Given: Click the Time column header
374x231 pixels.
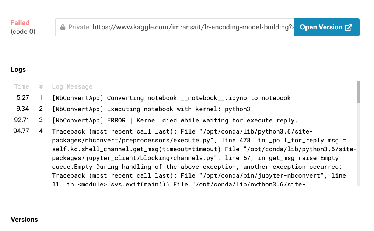Looking at the screenshot, I should coord(21,87).
